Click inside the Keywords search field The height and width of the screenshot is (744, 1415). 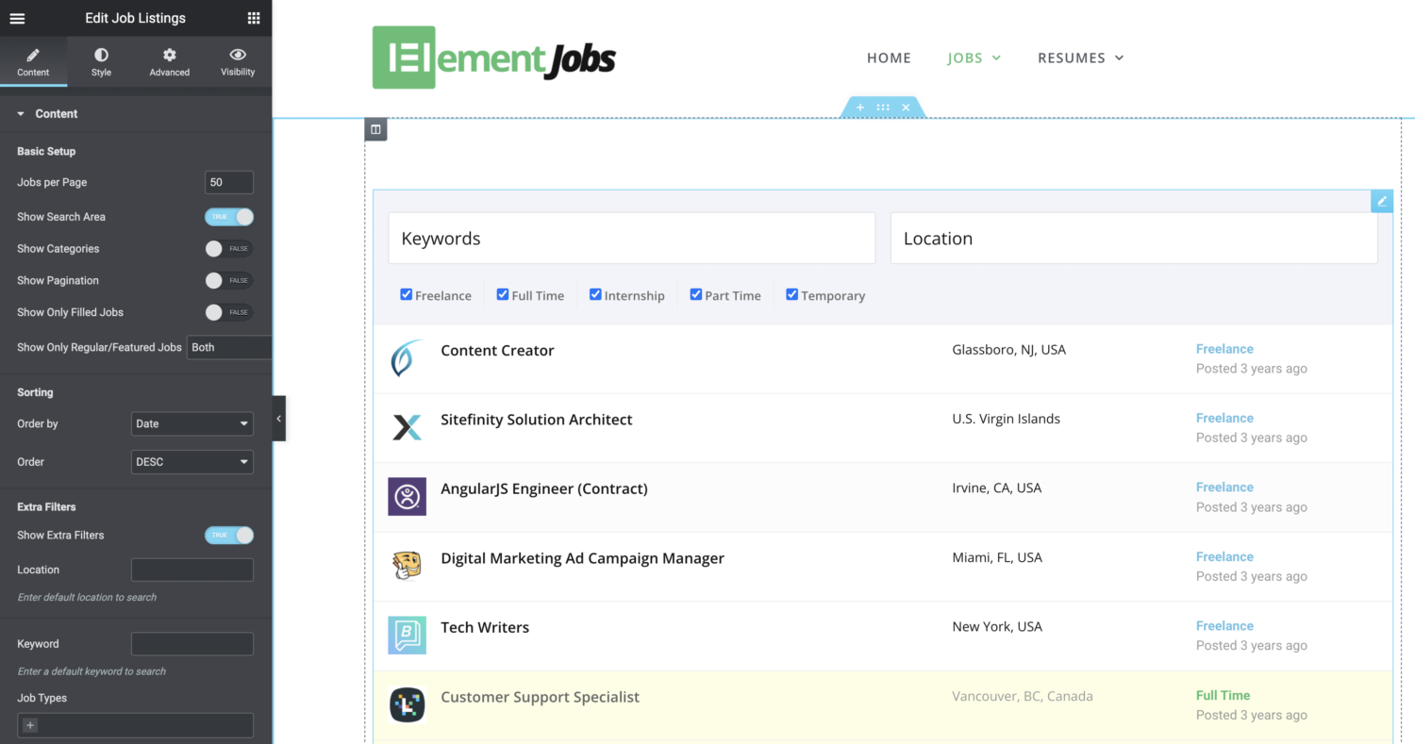631,238
